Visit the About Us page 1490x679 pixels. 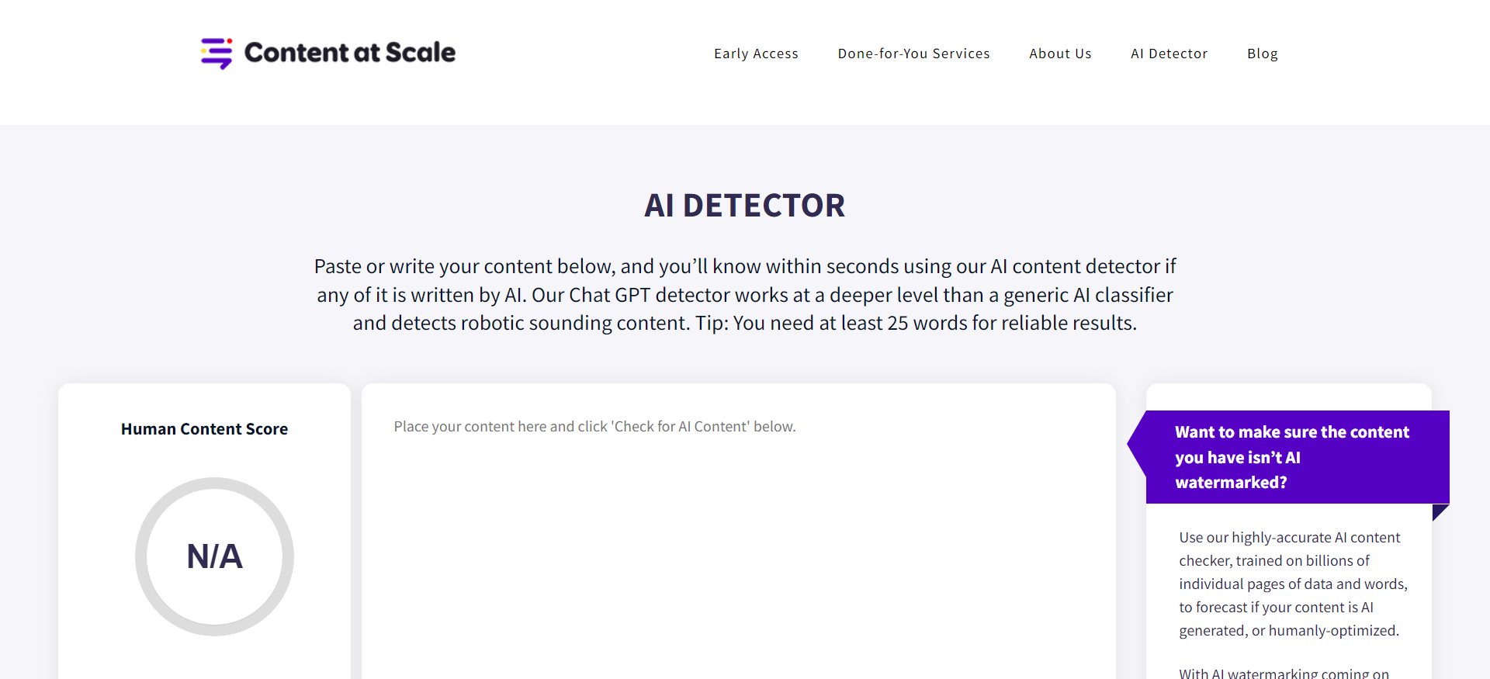(1060, 53)
